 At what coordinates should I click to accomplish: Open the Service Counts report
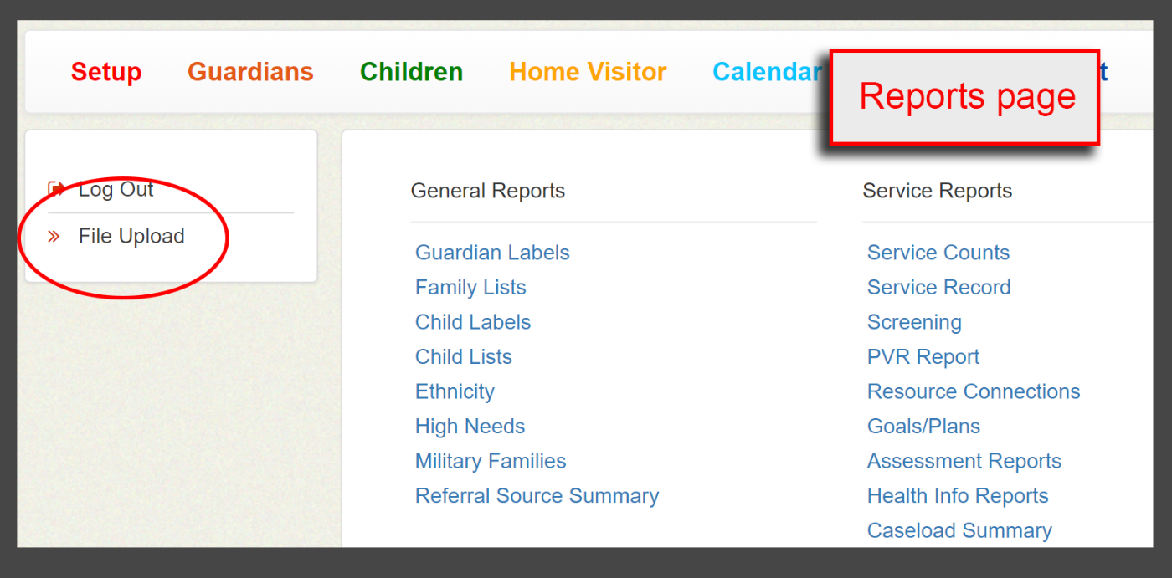(938, 253)
